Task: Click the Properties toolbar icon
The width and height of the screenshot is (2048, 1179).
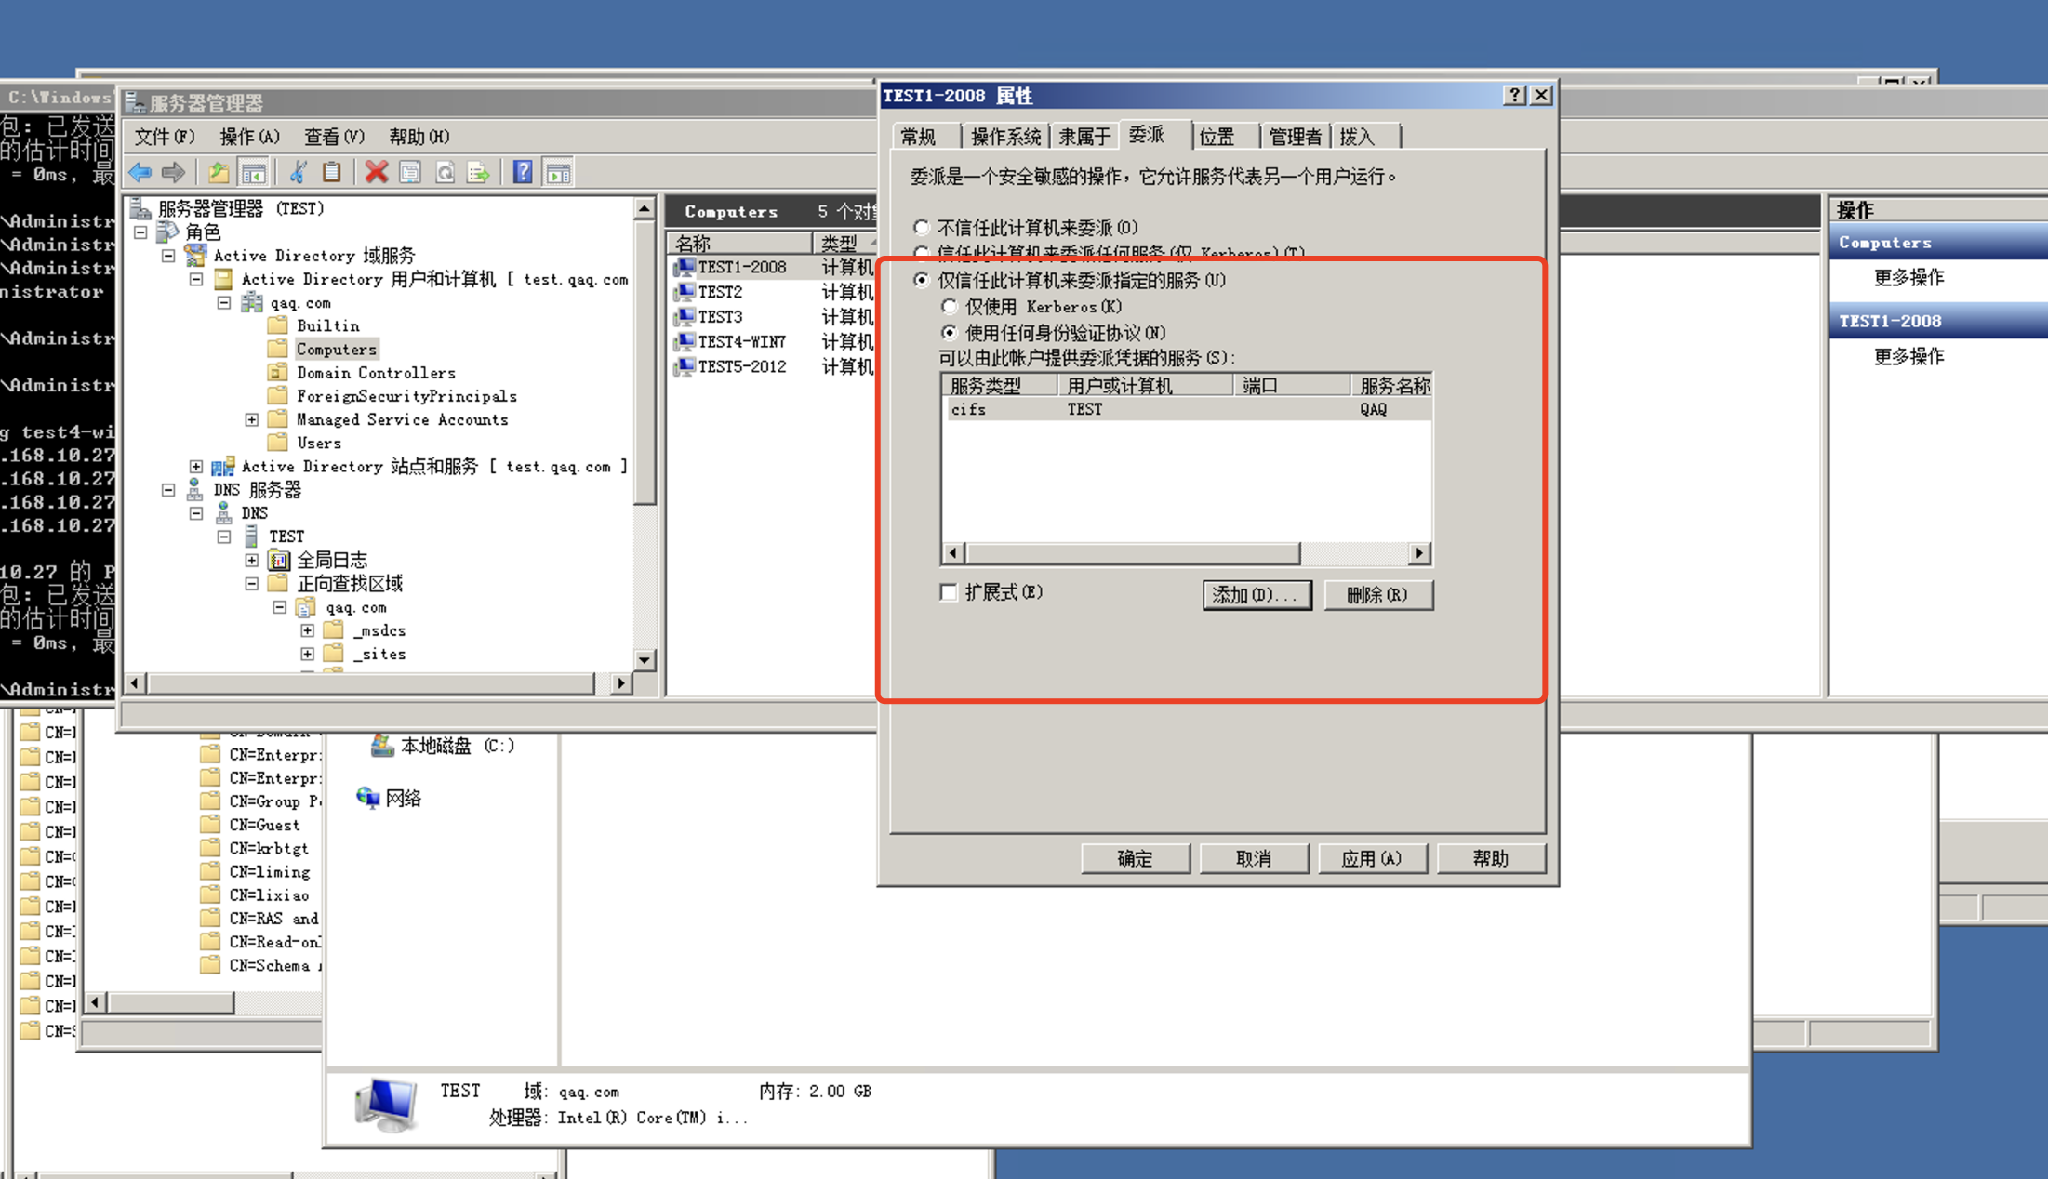Action: (x=409, y=172)
